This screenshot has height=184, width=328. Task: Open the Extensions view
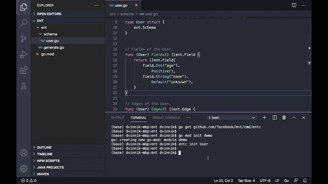tap(24, 71)
